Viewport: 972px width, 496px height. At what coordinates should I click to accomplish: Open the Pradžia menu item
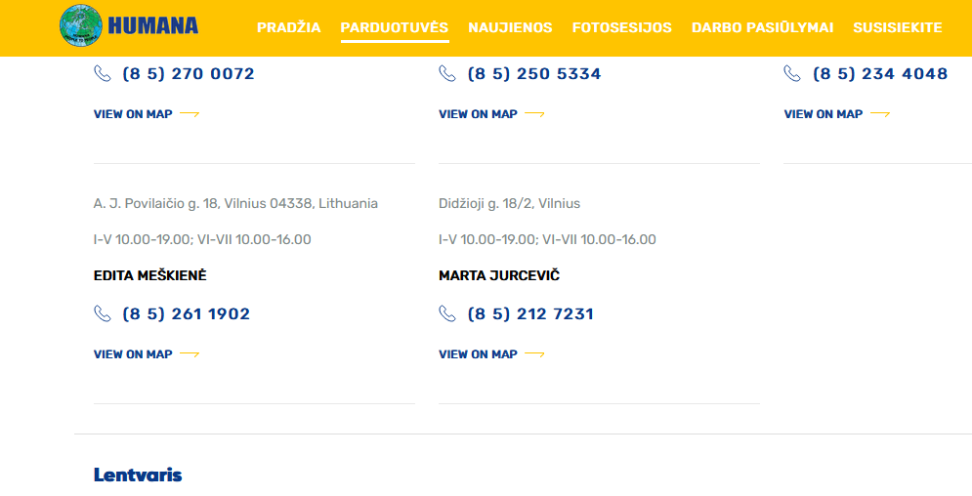[x=288, y=27]
